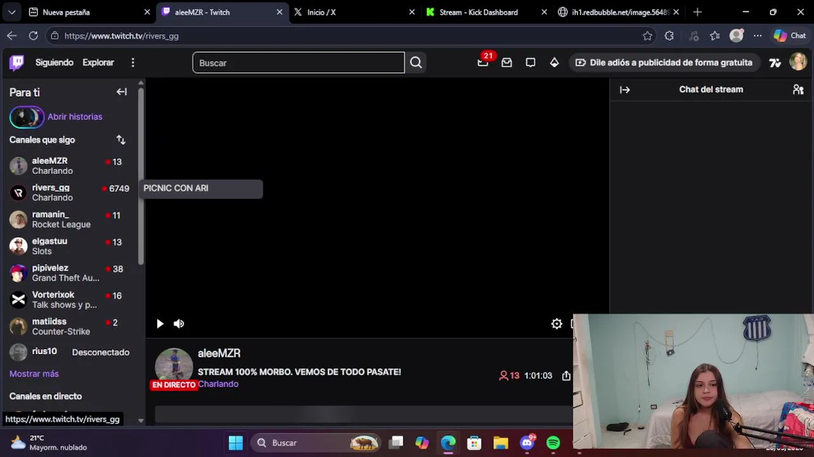Screen dimensions: 814x457
Task: Open the Explorar page
Action: click(x=98, y=62)
